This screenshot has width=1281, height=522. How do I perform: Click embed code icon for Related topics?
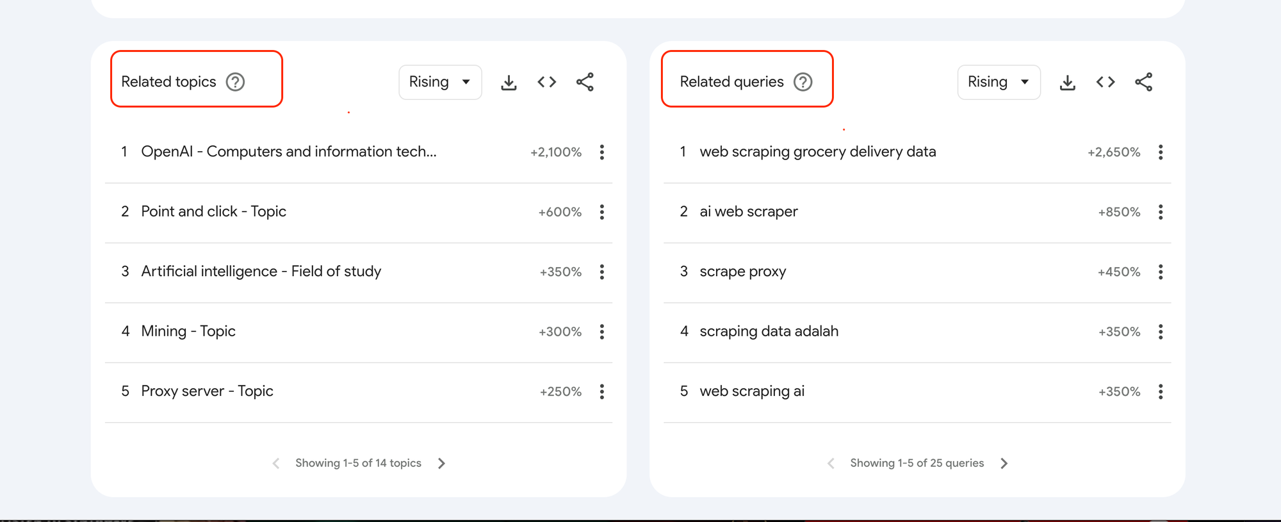(x=547, y=82)
